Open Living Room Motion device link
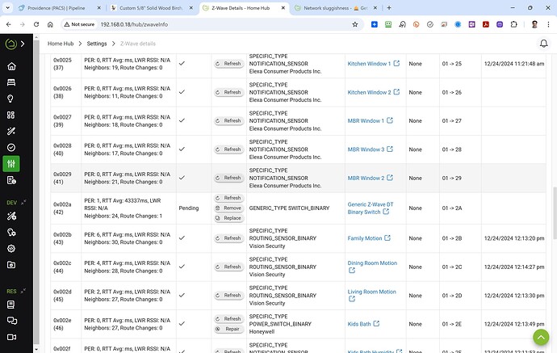The height and width of the screenshot is (353, 557). tap(371, 292)
